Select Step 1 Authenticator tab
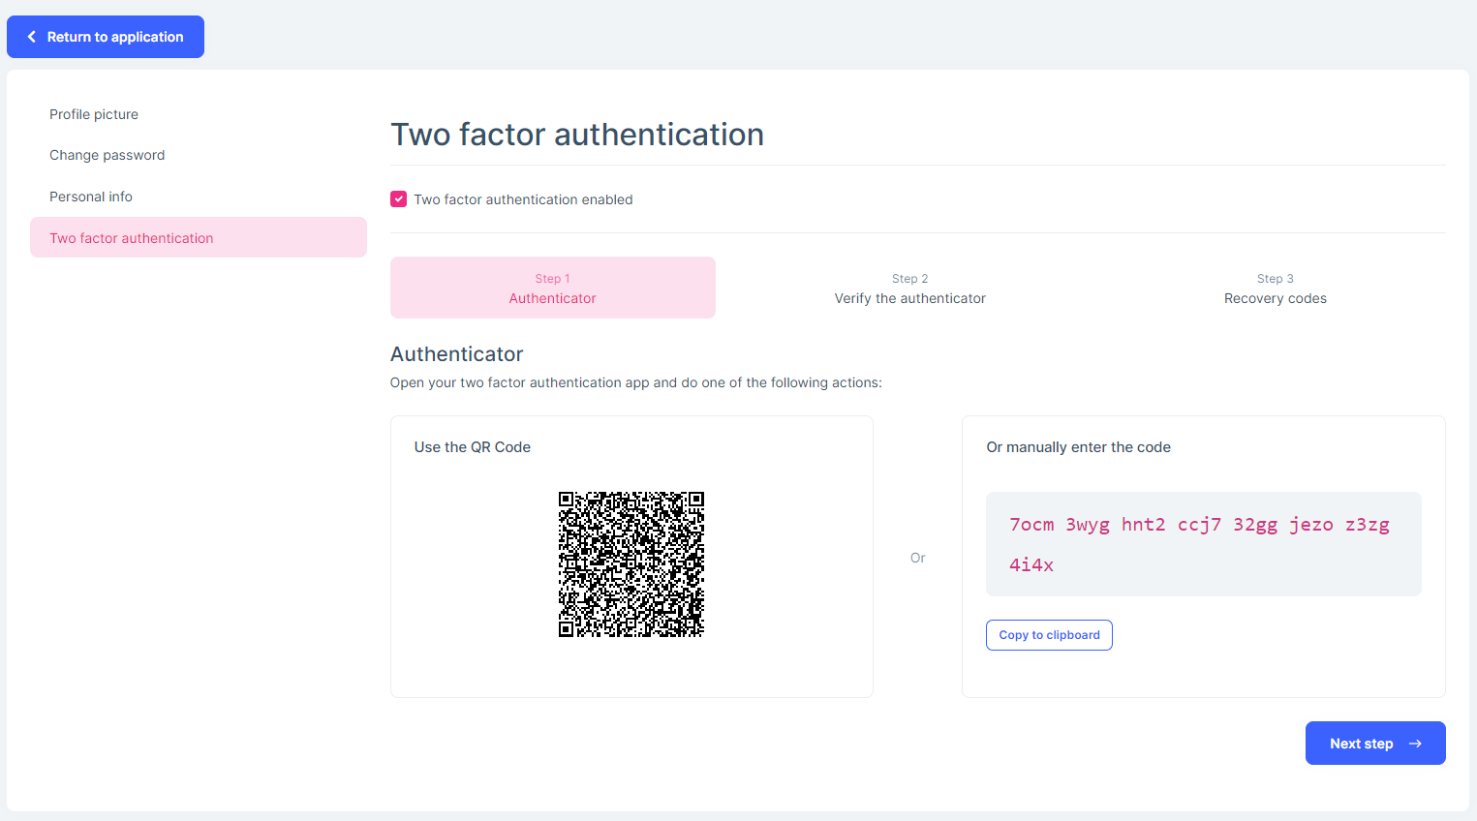The image size is (1477, 821). click(x=552, y=288)
